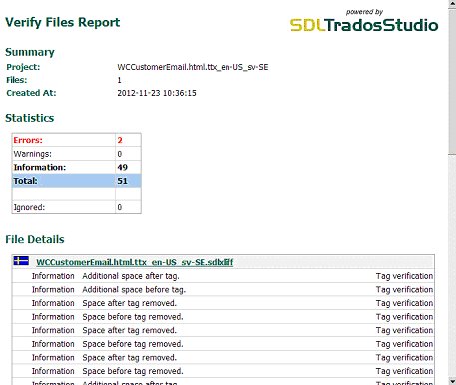
Task: Click the "Warnings:" label
Action: tap(32, 154)
